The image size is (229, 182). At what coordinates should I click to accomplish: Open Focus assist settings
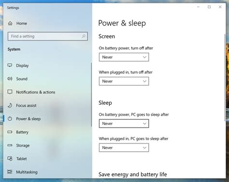pos(26,105)
